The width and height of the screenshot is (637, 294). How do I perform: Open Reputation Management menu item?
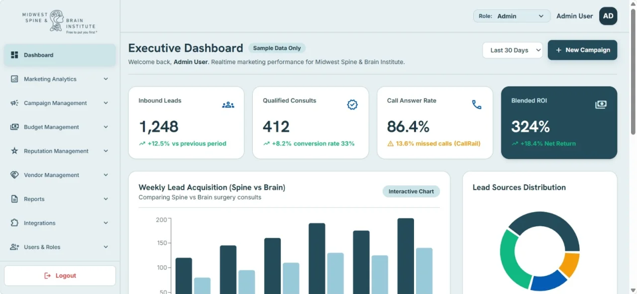pos(60,151)
